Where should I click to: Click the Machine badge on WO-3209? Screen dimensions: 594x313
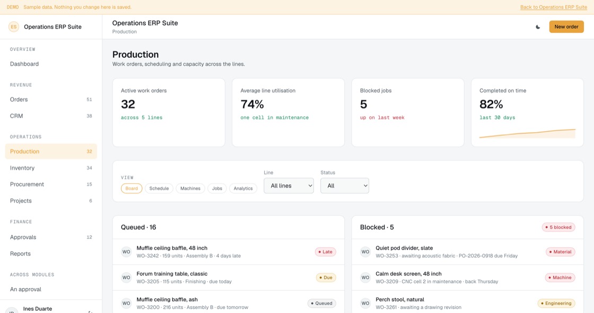(560, 278)
